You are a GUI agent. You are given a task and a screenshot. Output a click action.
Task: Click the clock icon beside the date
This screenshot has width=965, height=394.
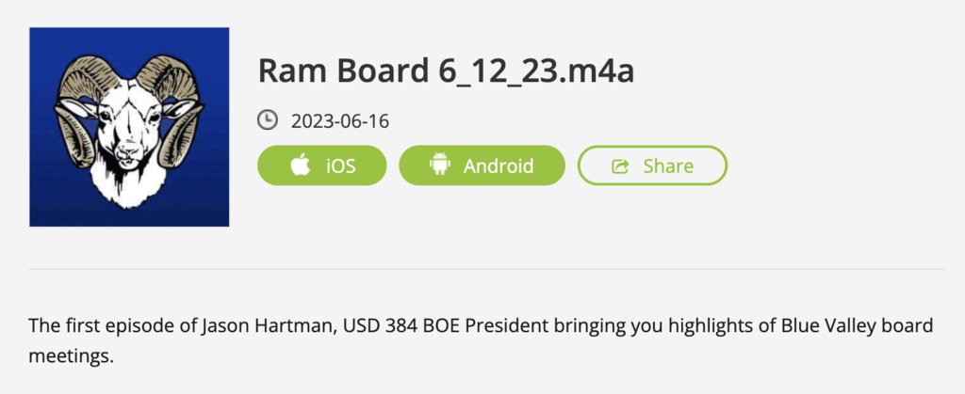(268, 120)
